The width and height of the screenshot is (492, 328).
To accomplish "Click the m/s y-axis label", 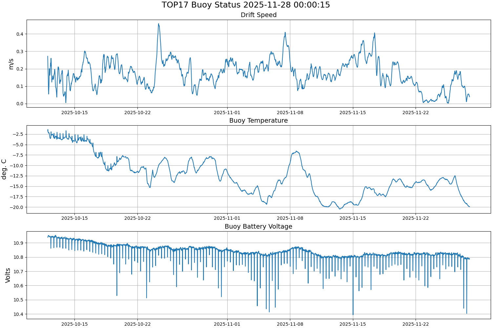I will 11,64.
